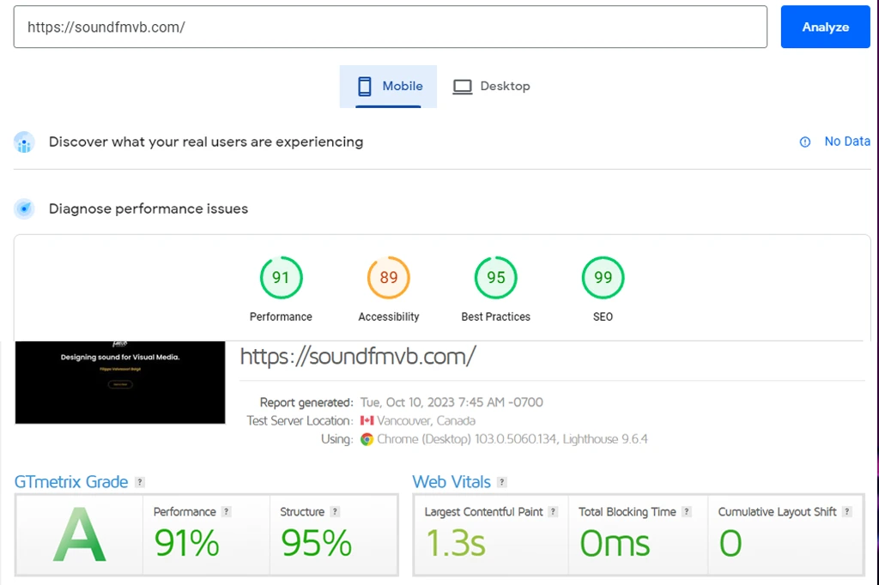Viewport: 879px width, 585px height.
Task: Click the Total Blocking Time help icon
Action: (685, 511)
